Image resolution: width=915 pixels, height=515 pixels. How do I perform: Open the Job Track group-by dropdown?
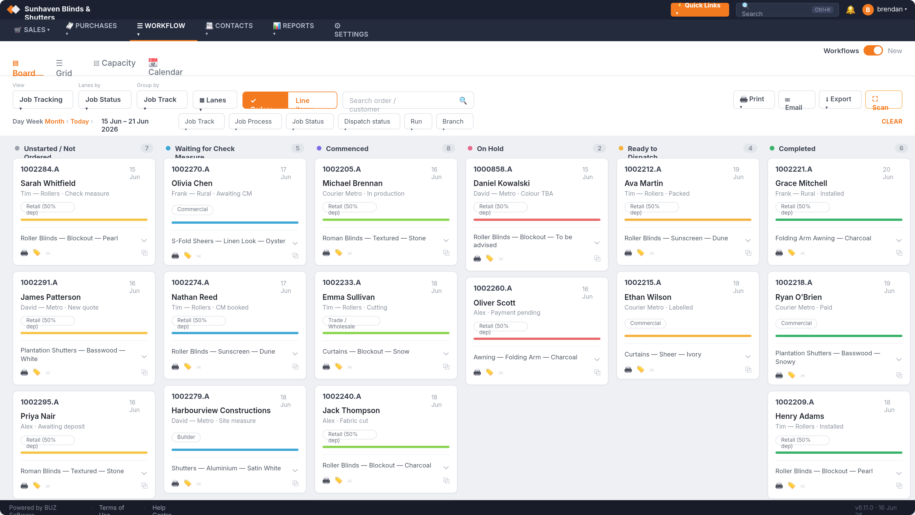coord(162,100)
